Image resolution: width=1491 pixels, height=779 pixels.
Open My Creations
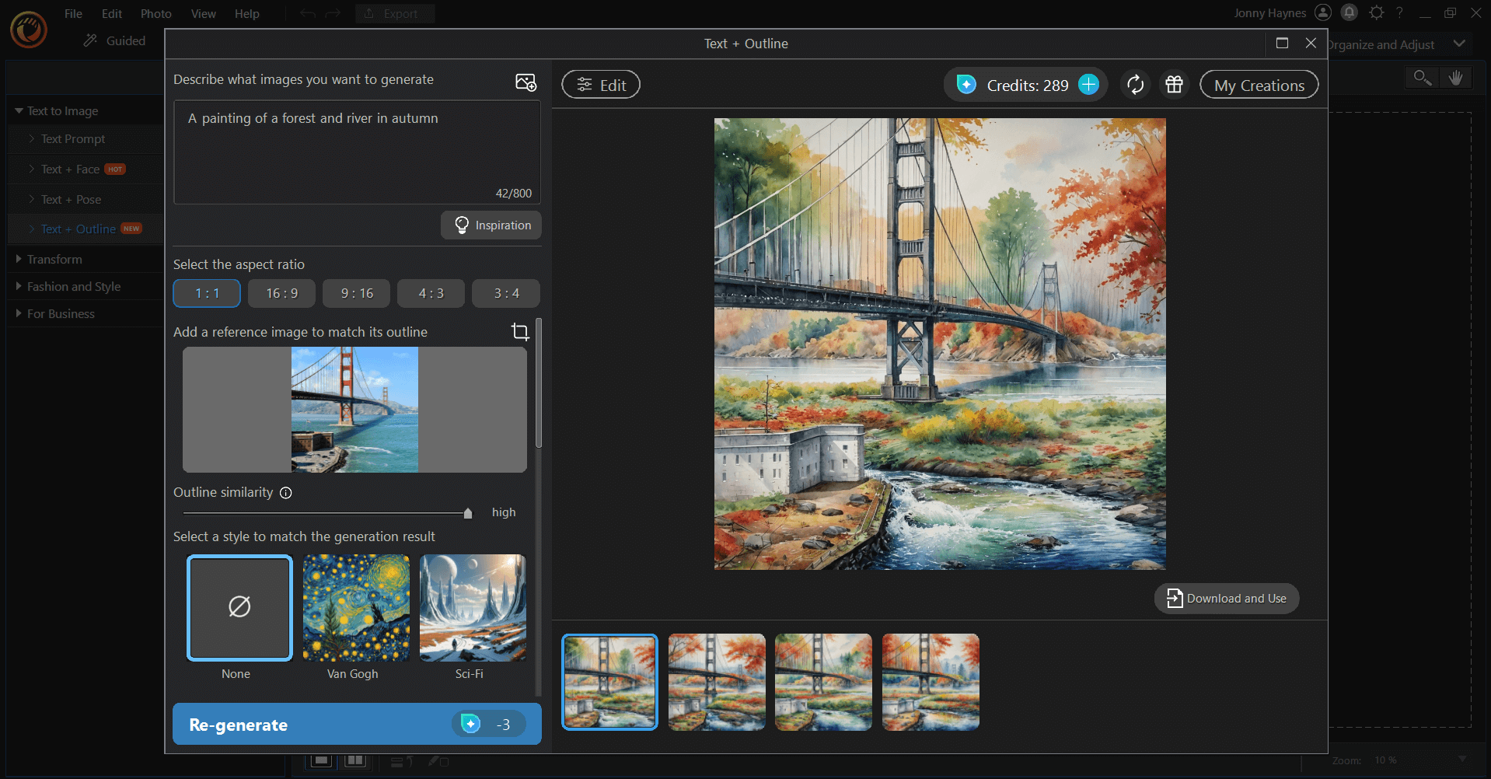click(1259, 84)
